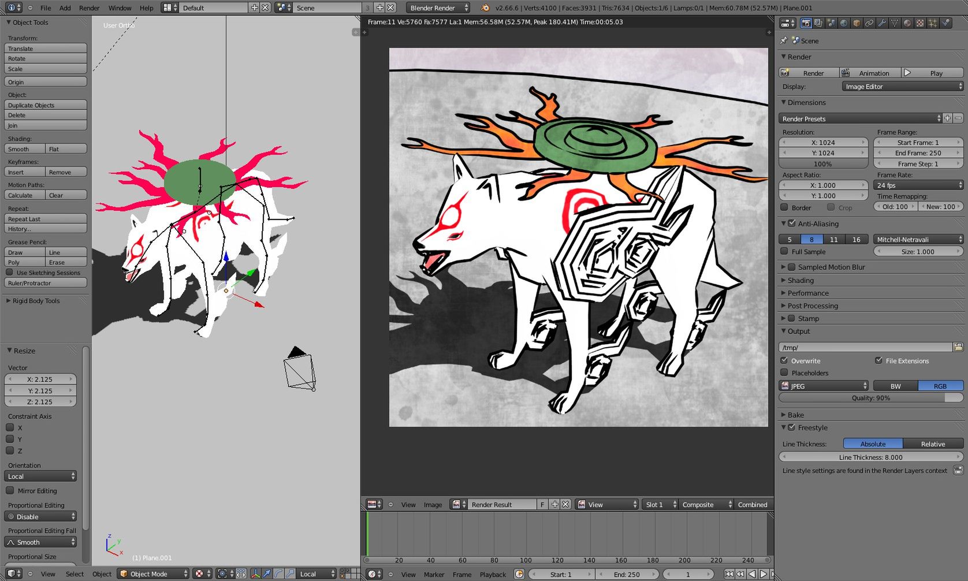
Task: Click the Quality 90% slider
Action: 871,397
